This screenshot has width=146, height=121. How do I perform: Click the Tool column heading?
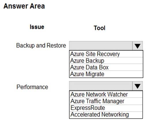100,28
